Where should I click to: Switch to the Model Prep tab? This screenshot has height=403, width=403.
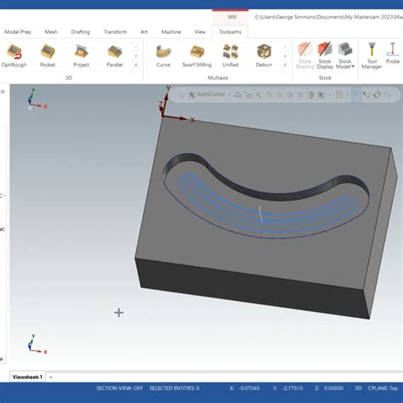[18, 31]
